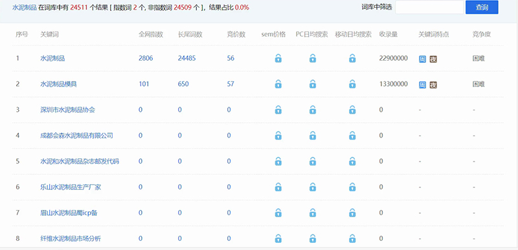
Task: Click the 序号 column header
Action: click(21, 35)
